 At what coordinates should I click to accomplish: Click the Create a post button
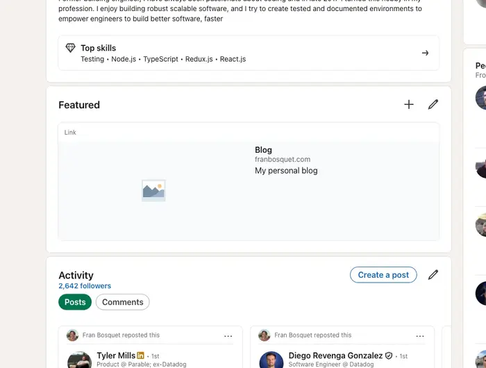click(x=383, y=275)
